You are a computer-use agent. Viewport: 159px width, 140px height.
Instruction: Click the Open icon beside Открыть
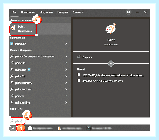tap(79, 57)
